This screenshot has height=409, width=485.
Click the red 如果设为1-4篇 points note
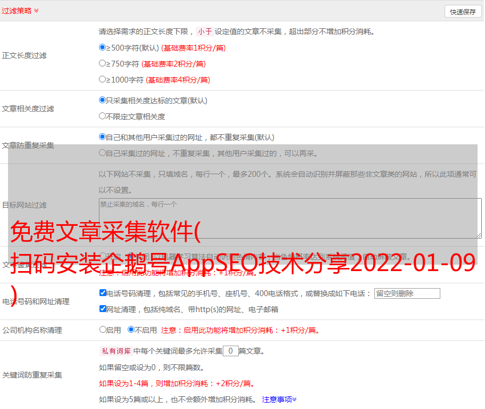pos(178,383)
